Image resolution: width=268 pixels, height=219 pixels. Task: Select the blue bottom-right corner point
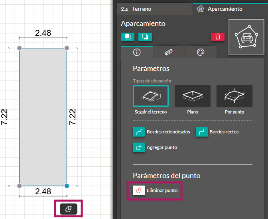(67, 186)
